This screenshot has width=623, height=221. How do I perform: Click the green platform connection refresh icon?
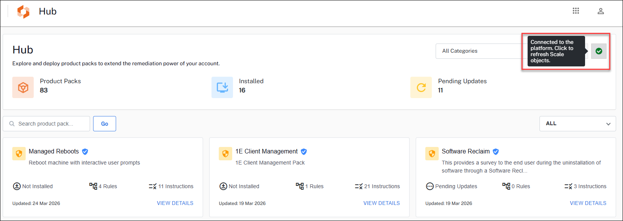coord(598,51)
